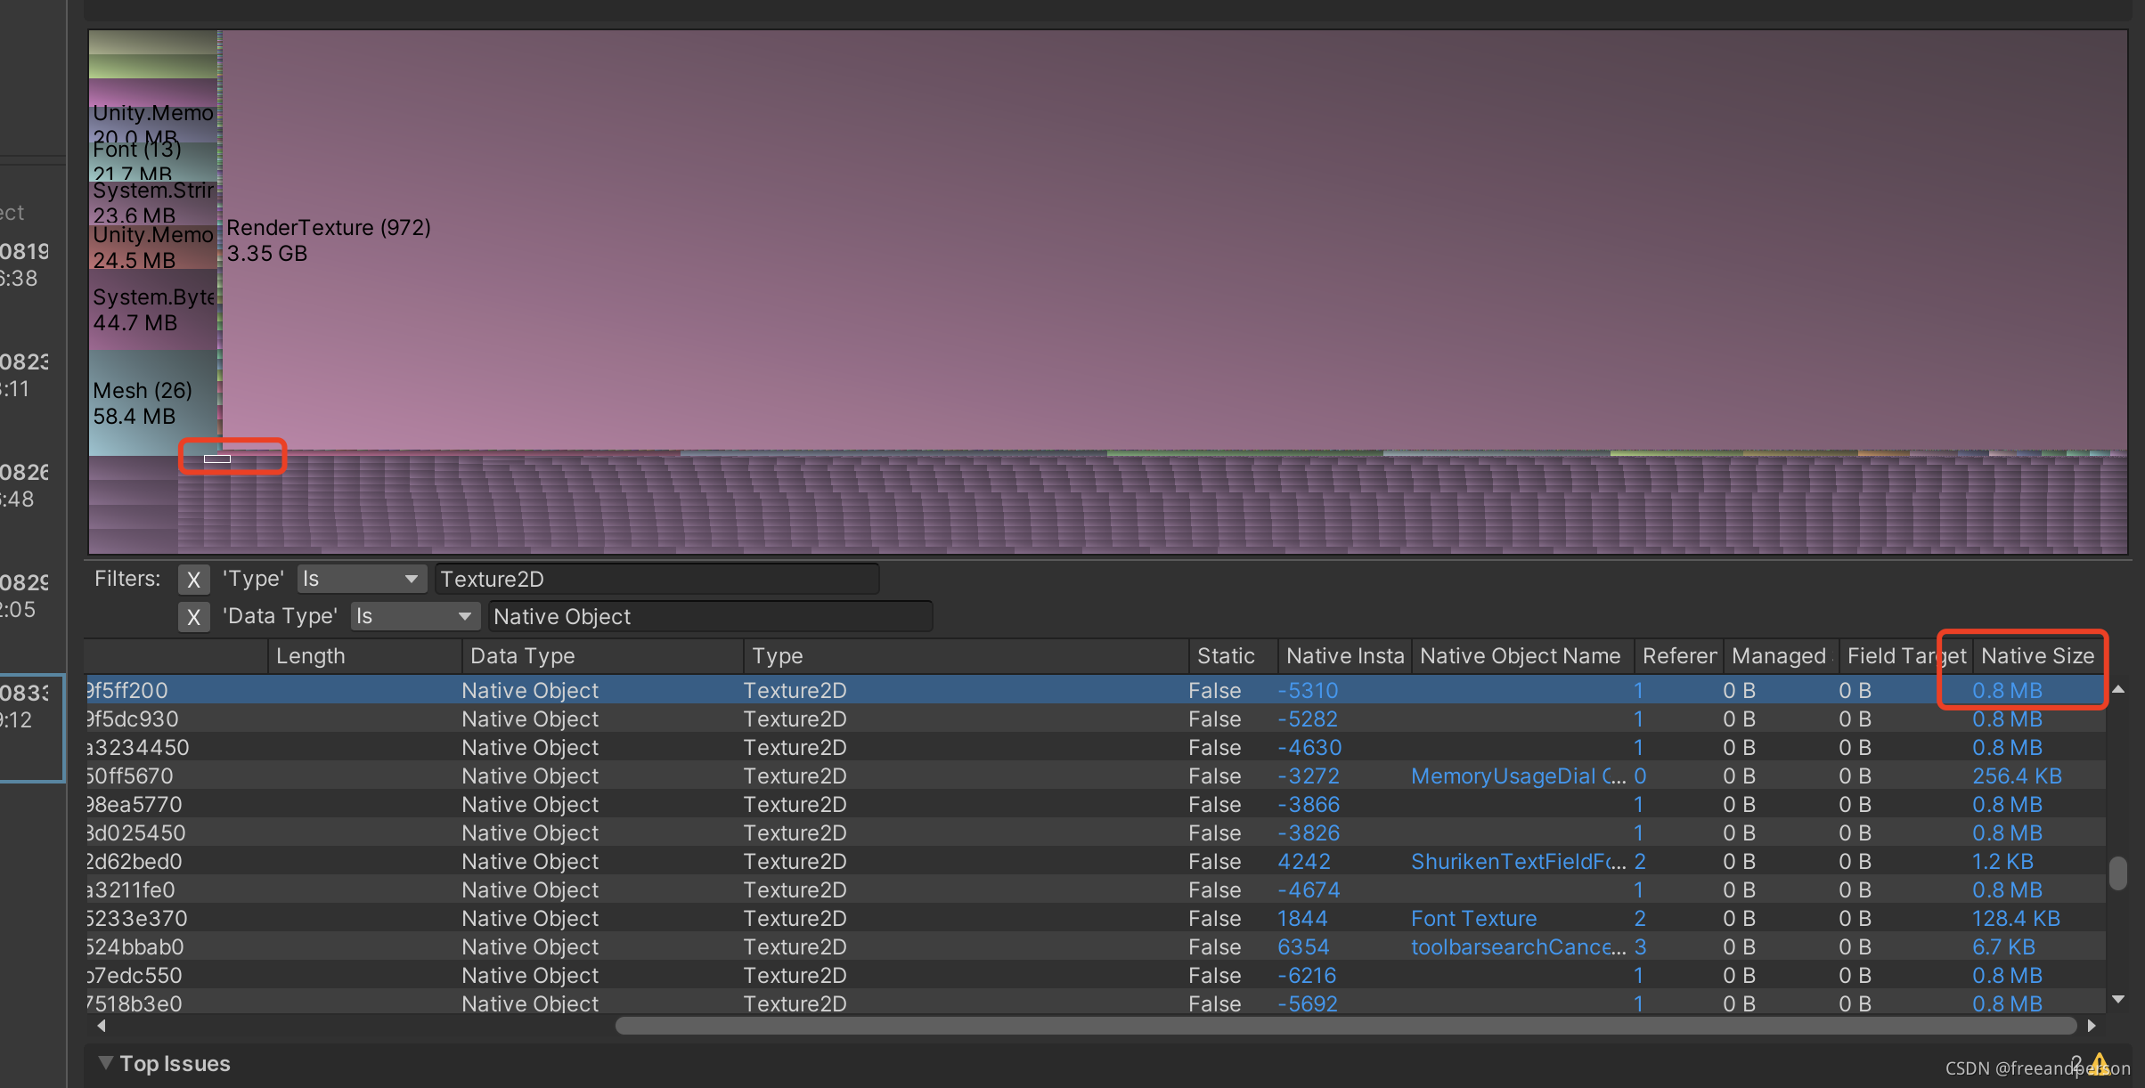Open the 'Is' dropdown for Data Type filter
2145x1088 pixels.
click(x=414, y=617)
